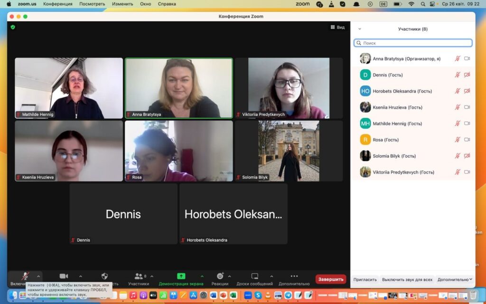The height and width of the screenshot is (304, 486).
Task: Open the Посмотреть menu in menu bar
Action: click(x=92, y=4)
